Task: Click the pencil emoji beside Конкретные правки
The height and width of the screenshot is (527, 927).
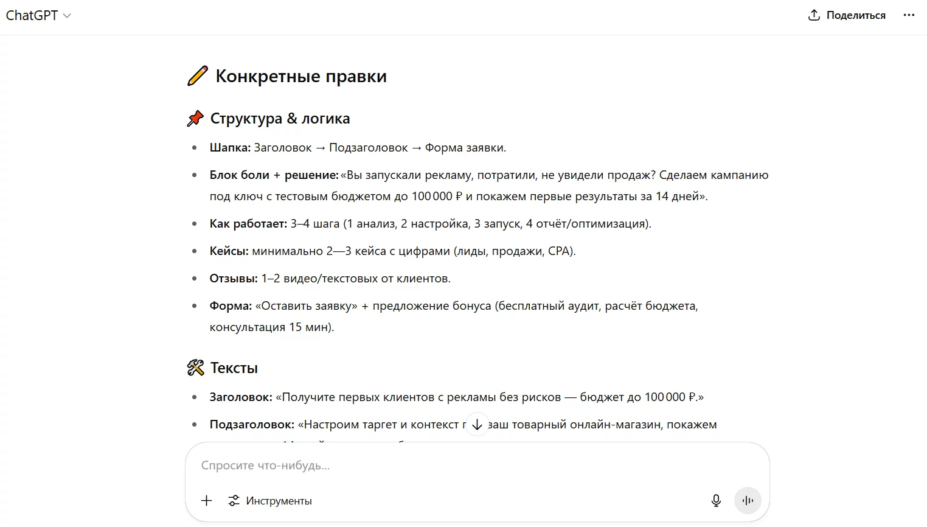Action: 198,76
